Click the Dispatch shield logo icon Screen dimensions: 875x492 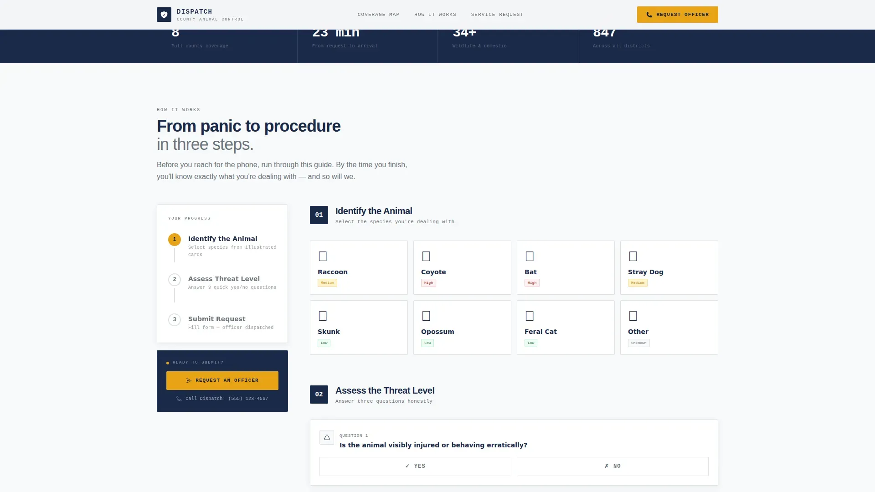[x=164, y=15]
